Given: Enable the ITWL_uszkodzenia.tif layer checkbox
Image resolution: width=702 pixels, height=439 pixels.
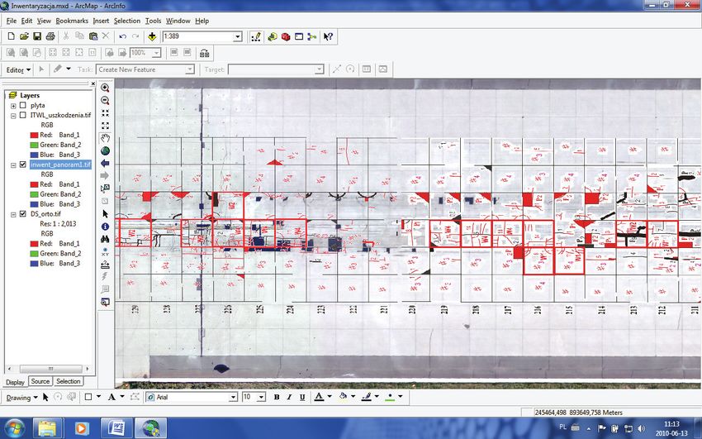Looking at the screenshot, I should pos(23,115).
